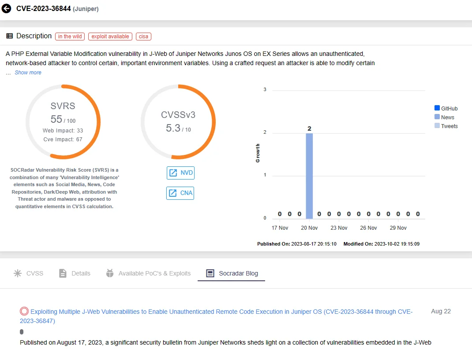Toggle GitHub legend series

point(446,108)
